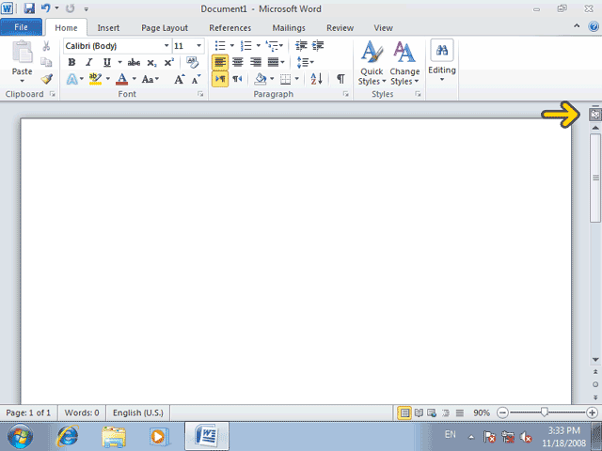Click Page: 1 of 1 indicator
The height and width of the screenshot is (451, 602).
point(28,412)
